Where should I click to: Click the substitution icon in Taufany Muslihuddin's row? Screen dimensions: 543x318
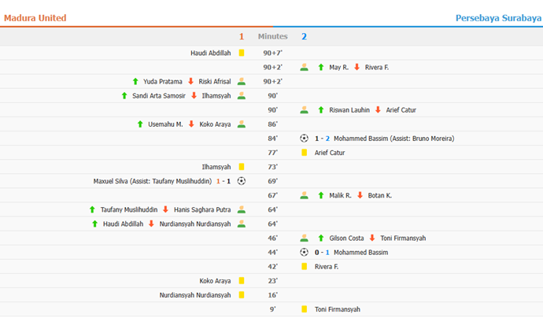242,209
